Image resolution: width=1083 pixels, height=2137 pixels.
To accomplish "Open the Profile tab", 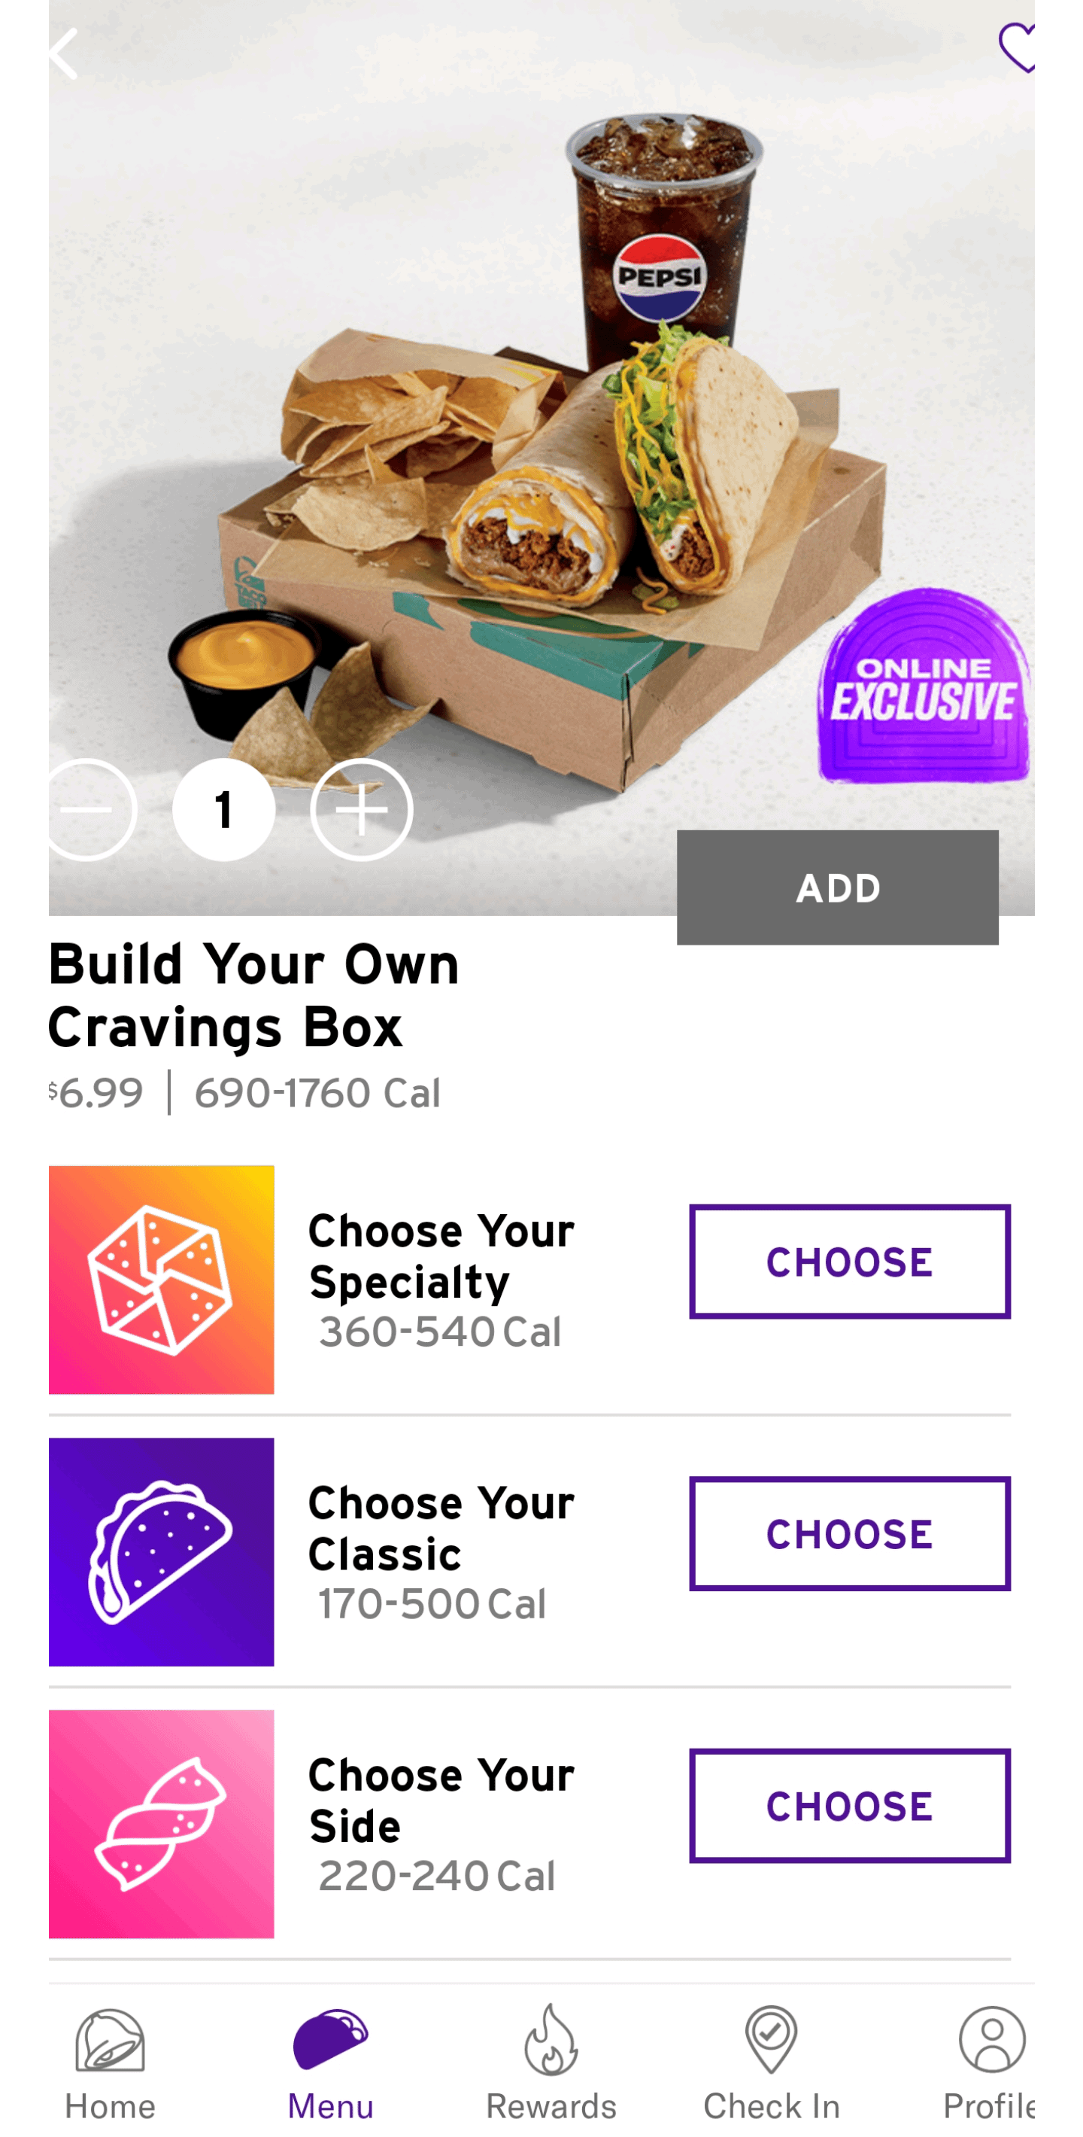I will pyautogui.click(x=990, y=2063).
